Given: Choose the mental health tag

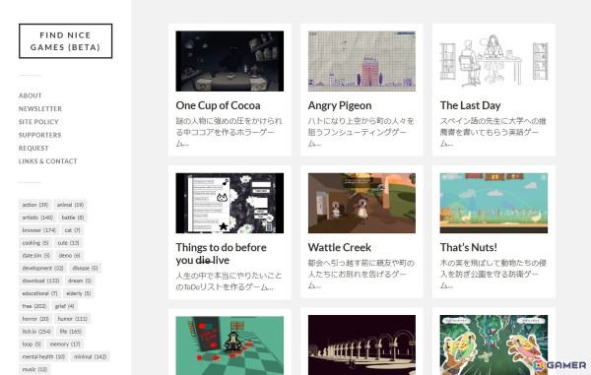Looking at the screenshot, I should tap(43, 356).
